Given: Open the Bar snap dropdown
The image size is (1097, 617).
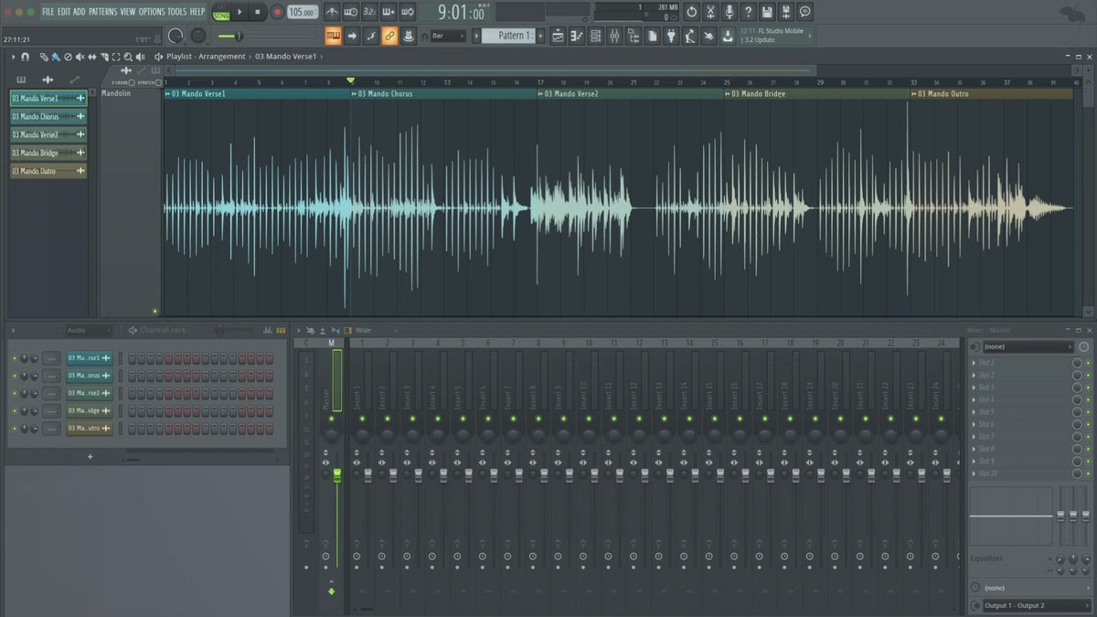Looking at the screenshot, I should 448,36.
